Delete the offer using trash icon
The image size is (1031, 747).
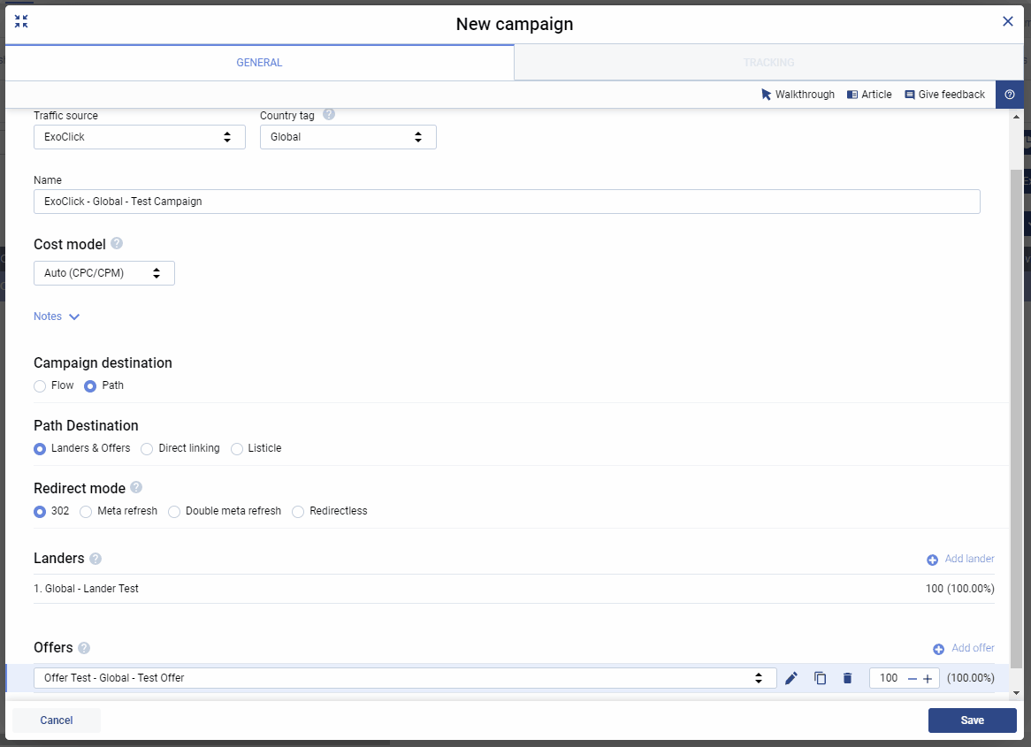click(x=847, y=678)
